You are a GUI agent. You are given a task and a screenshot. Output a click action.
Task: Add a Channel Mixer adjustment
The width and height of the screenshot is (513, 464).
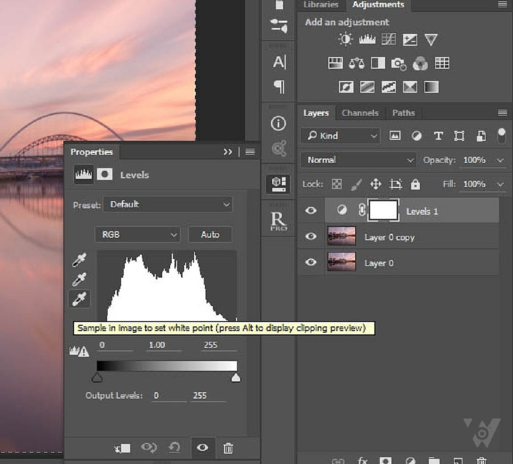pos(420,63)
